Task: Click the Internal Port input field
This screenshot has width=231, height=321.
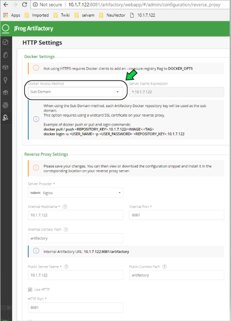Action: tap(176, 215)
